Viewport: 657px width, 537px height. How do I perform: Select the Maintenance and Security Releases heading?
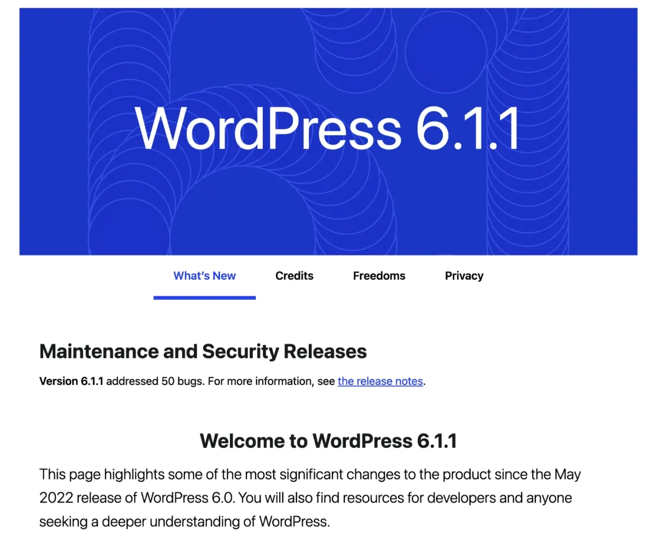tap(203, 351)
